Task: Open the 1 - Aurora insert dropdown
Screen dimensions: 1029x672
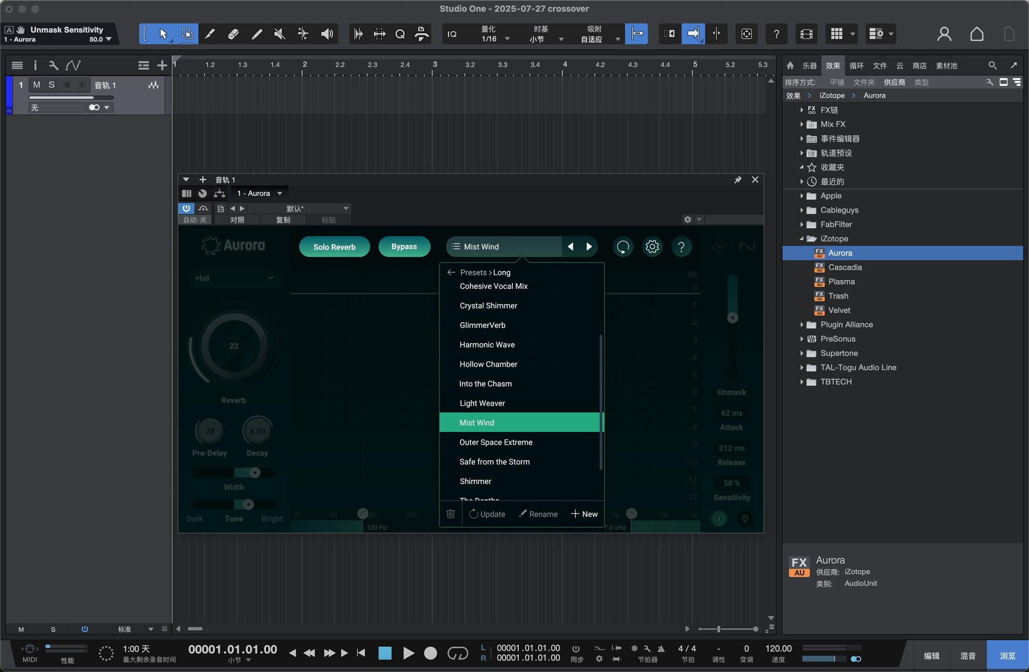Action: coord(259,193)
